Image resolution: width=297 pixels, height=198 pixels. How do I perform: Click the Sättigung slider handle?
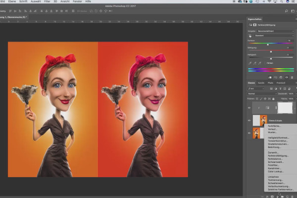click(x=271, y=51)
